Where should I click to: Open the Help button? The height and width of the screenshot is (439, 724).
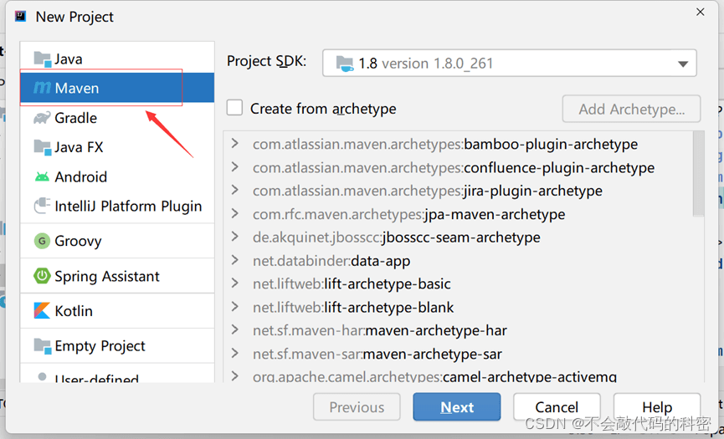[x=656, y=407]
